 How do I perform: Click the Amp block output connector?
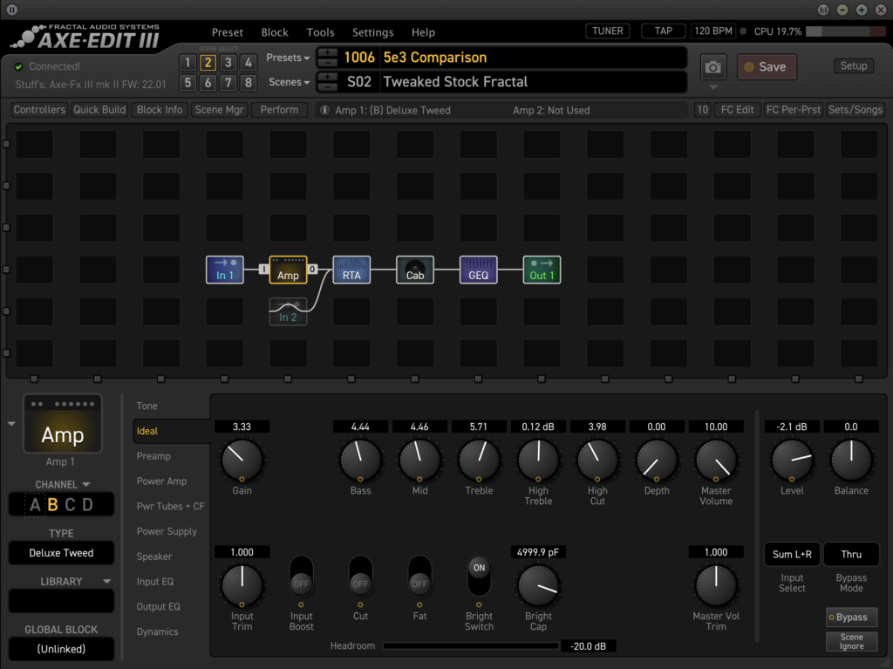coord(312,269)
